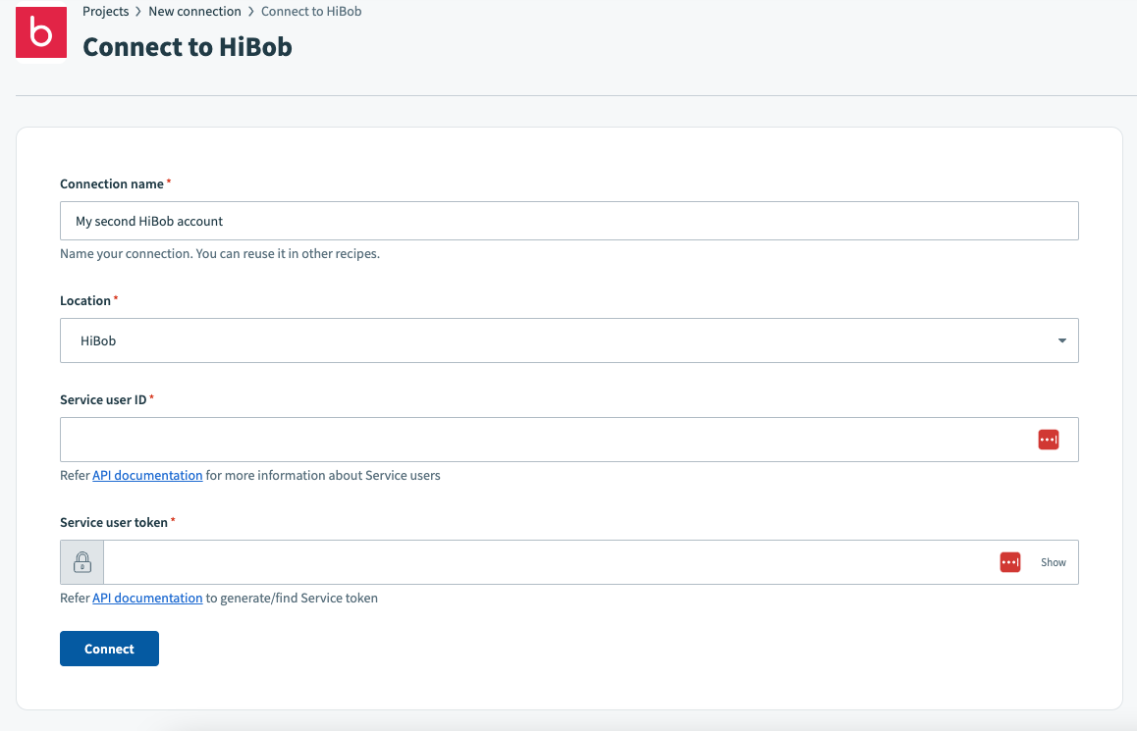This screenshot has height=731, width=1137.
Task: Click Connect to HiBob breadcrumb item
Action: 311,12
